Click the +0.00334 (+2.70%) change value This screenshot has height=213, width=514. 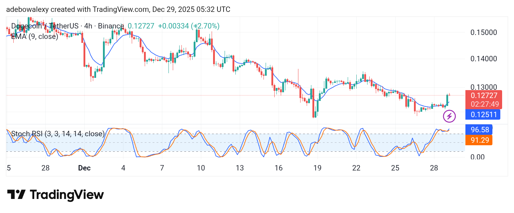(189, 26)
